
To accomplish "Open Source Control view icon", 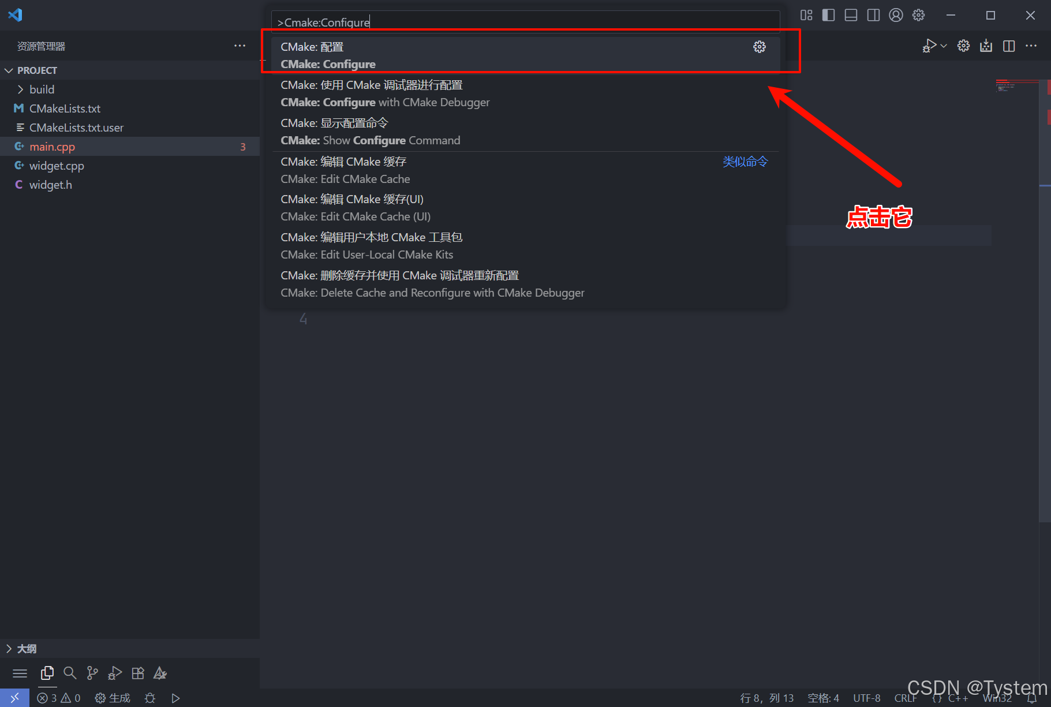I will (92, 673).
